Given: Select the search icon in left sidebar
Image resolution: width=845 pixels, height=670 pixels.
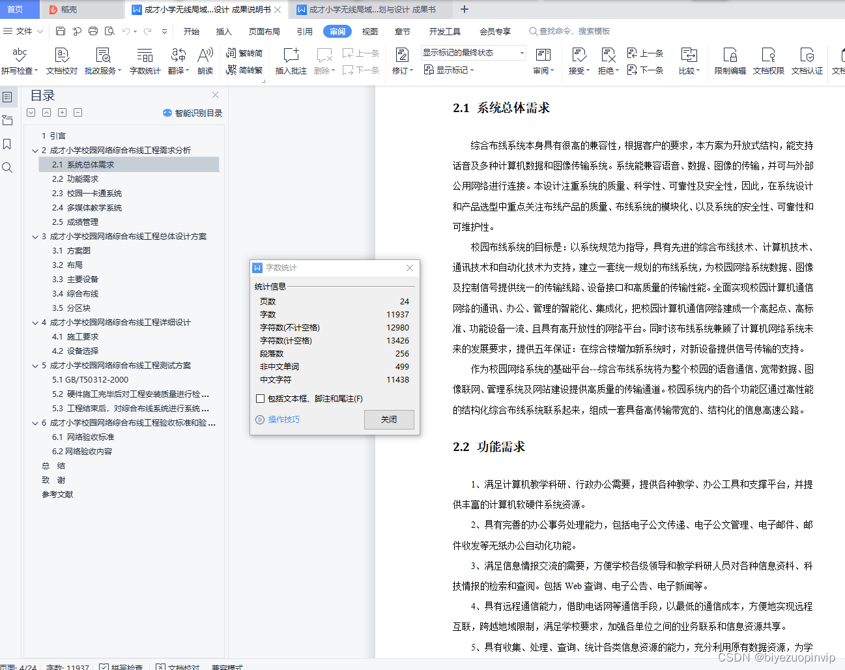Looking at the screenshot, I should 8,167.
